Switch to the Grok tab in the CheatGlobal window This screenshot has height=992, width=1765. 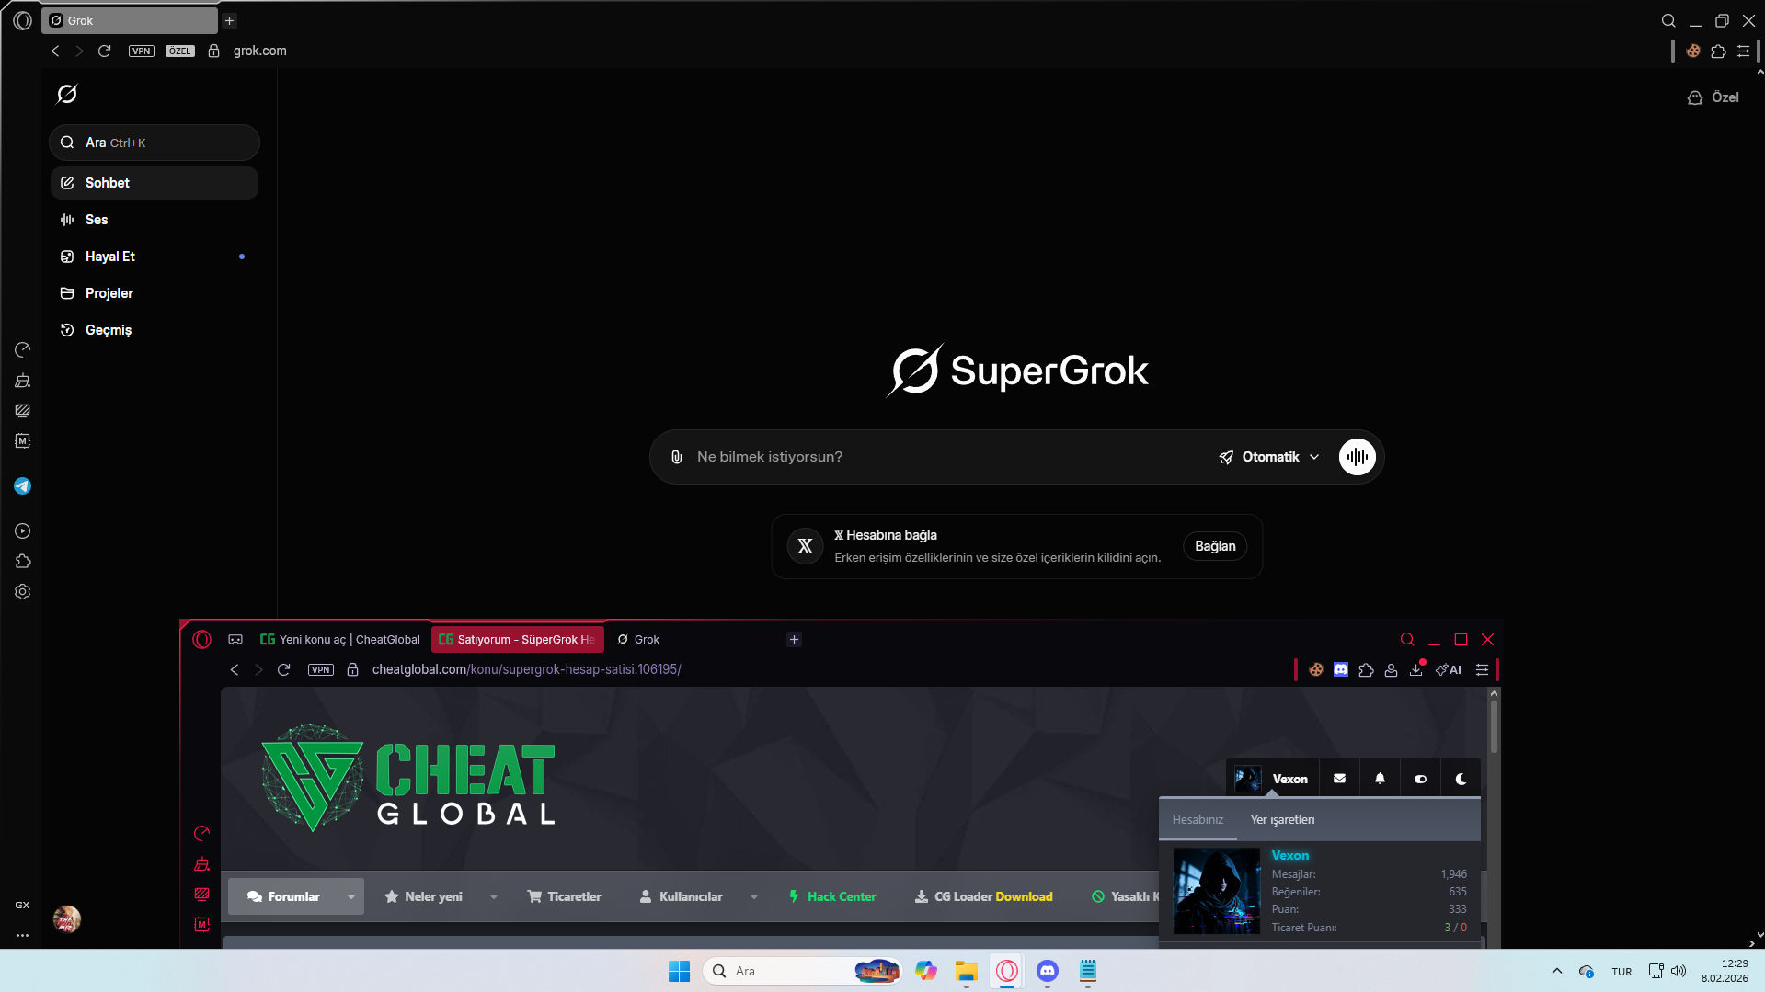(x=694, y=640)
